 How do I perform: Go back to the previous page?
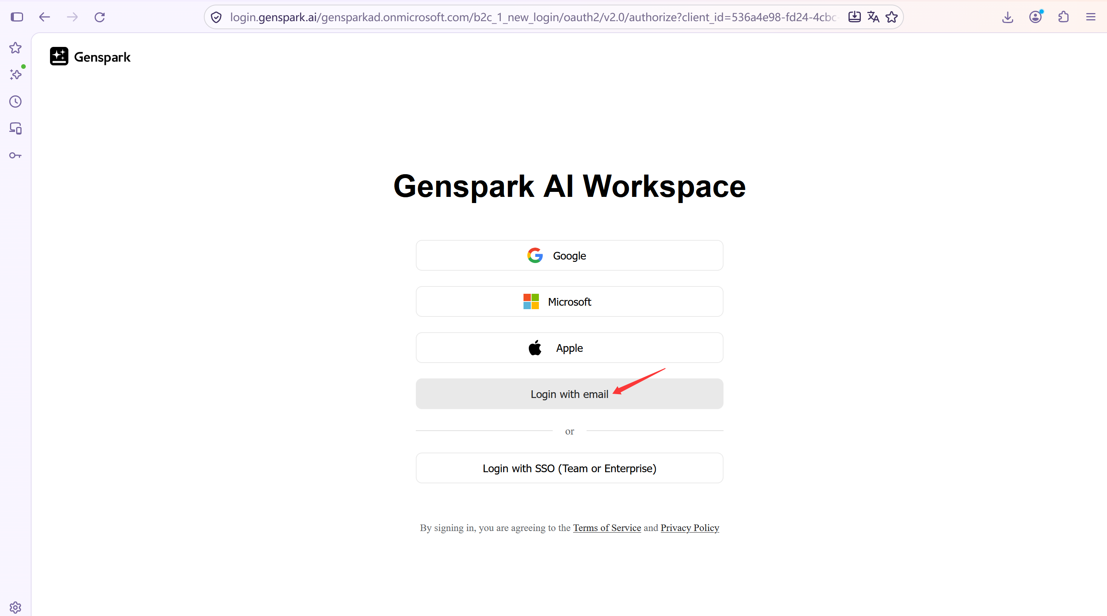point(44,17)
